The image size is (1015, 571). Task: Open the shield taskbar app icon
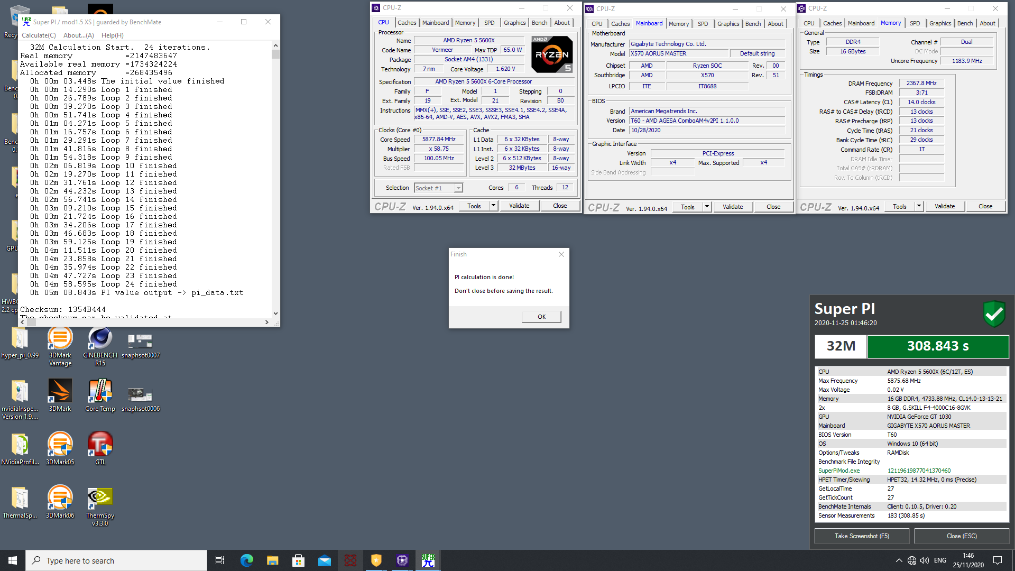[x=376, y=560]
